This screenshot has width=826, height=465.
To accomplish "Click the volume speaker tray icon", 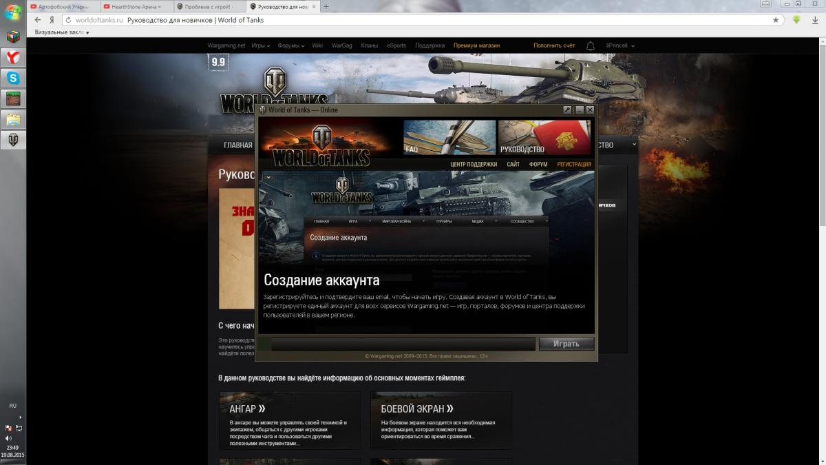I will (8, 438).
